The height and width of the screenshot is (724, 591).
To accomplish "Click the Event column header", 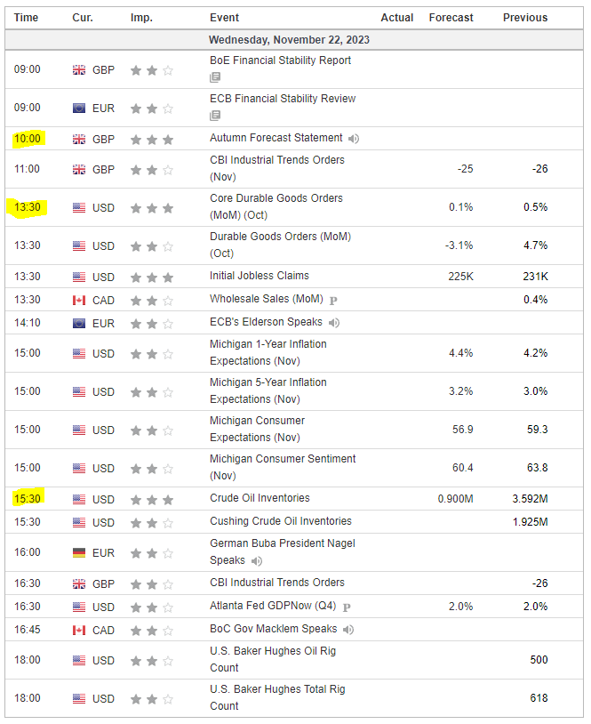I will click(x=224, y=17).
